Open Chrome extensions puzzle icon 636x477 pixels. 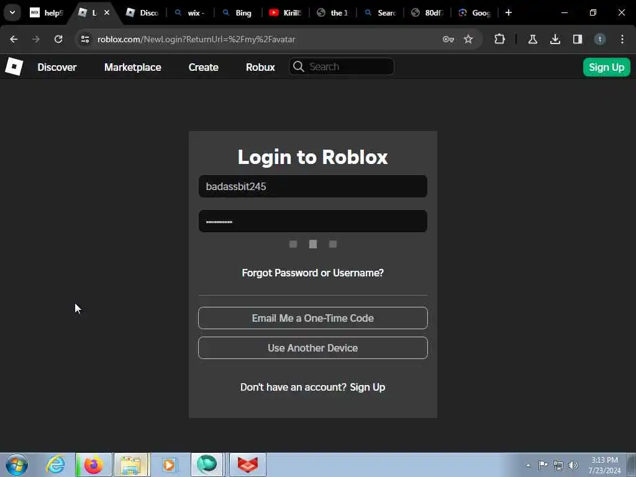(500, 39)
